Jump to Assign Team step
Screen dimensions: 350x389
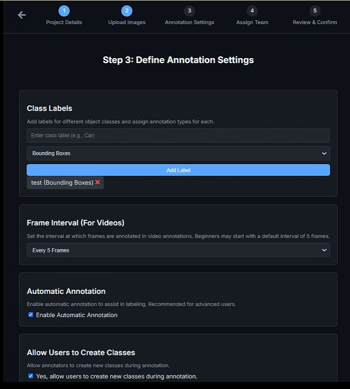coord(252,23)
